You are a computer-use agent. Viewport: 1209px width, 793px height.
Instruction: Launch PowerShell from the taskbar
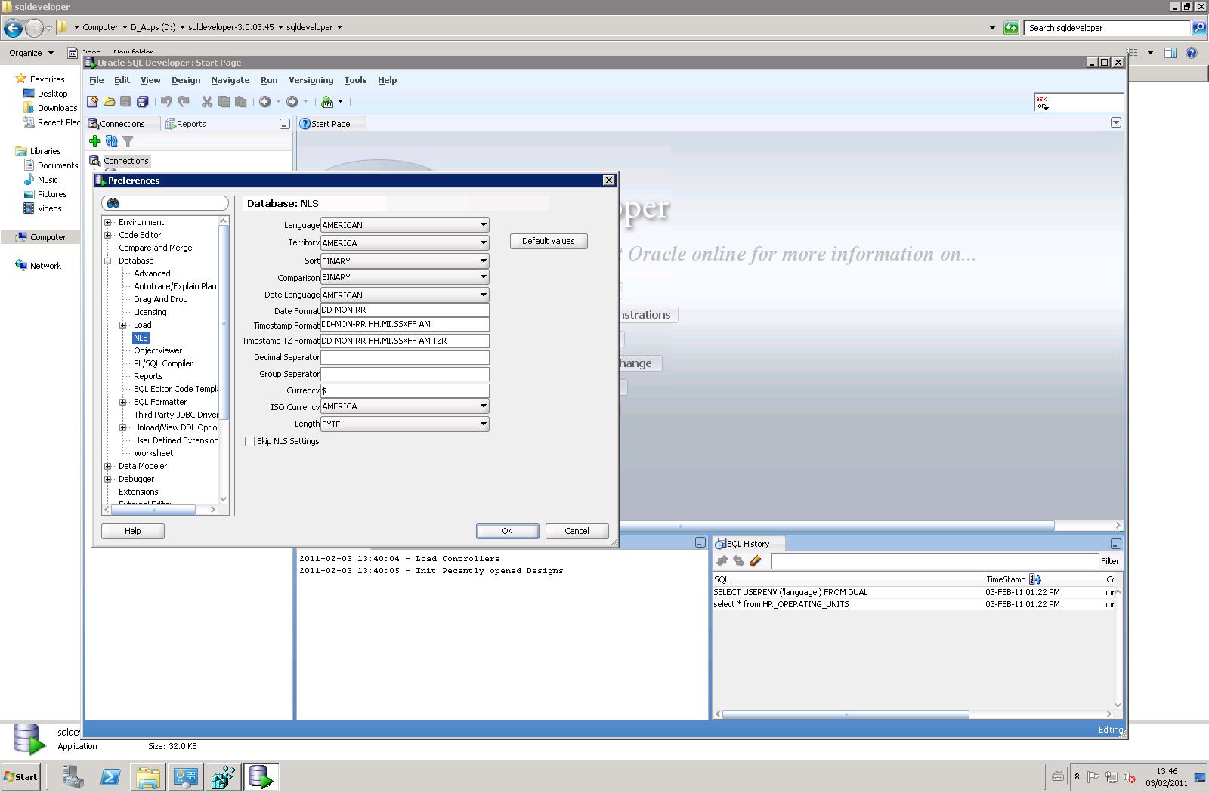110,776
